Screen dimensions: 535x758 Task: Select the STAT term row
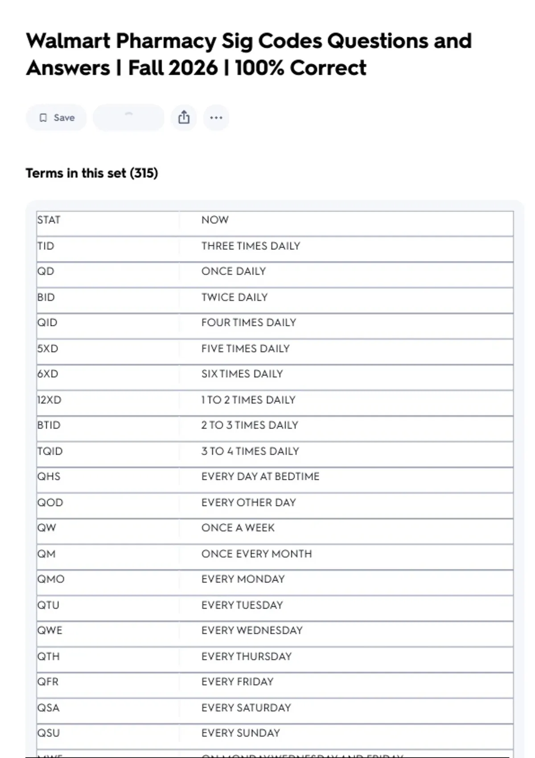coord(275,224)
